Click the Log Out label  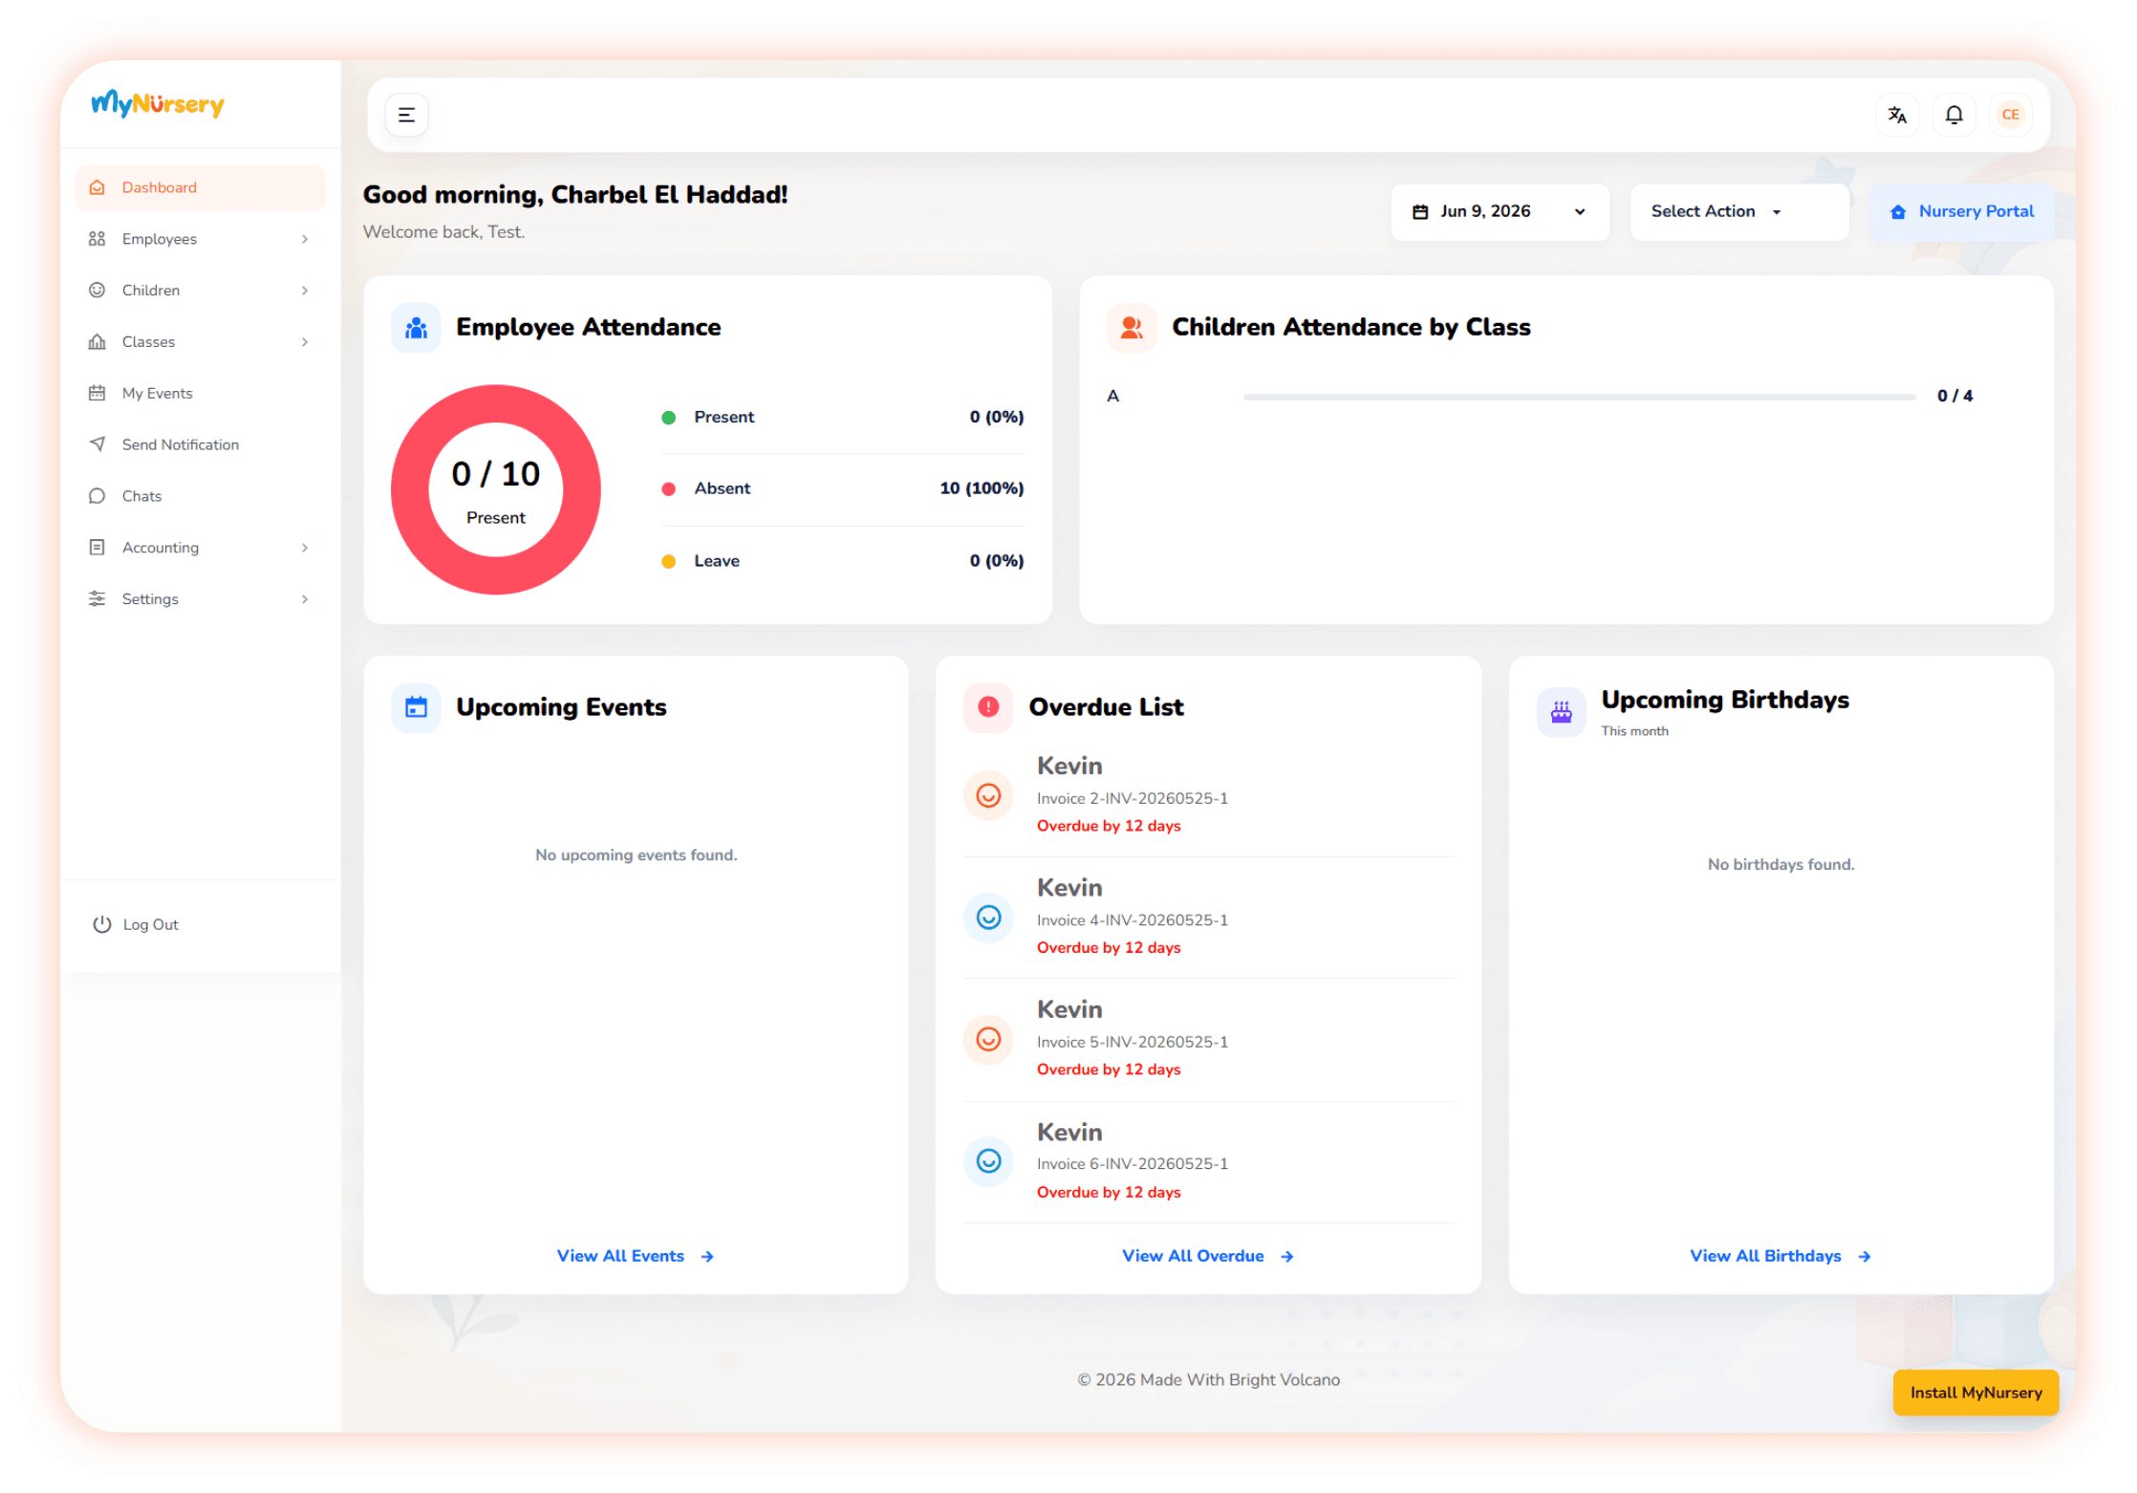[151, 924]
